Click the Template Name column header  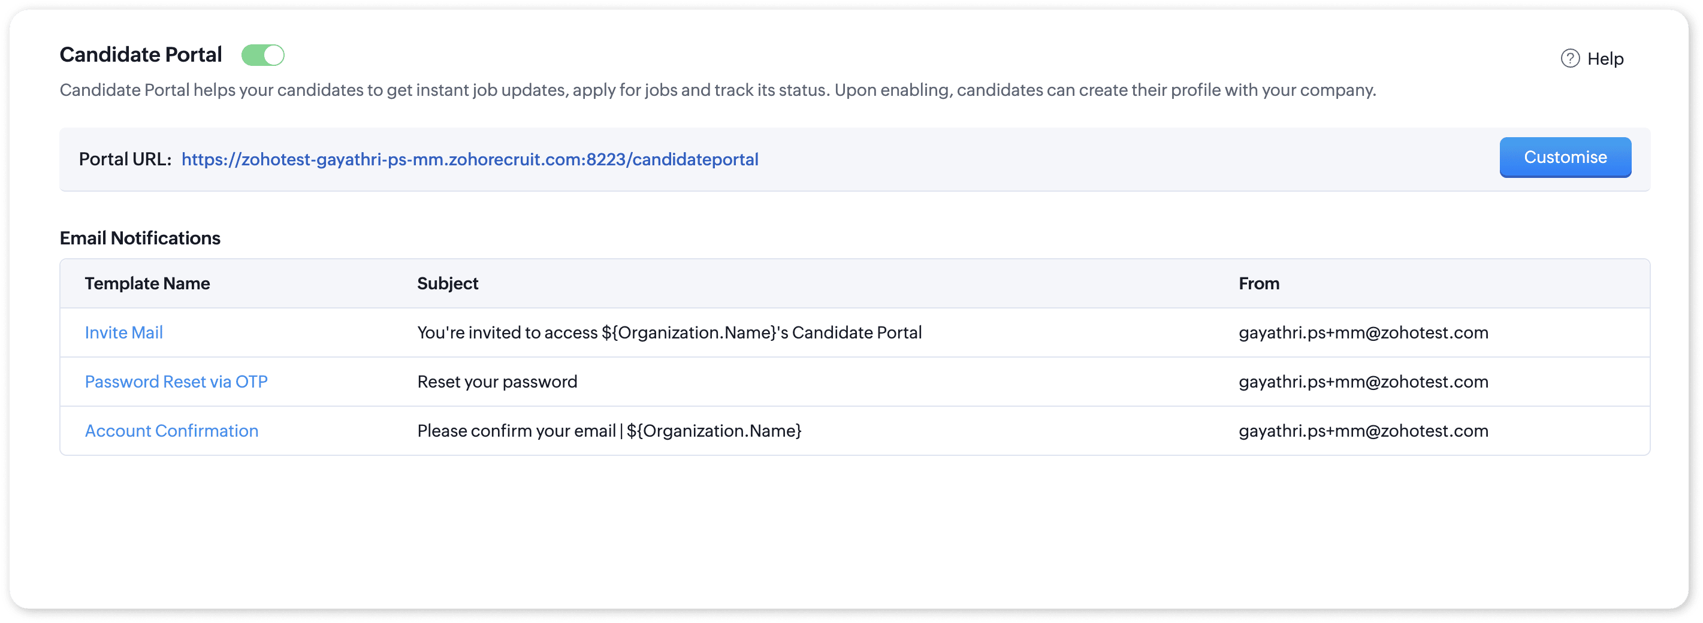tap(147, 283)
